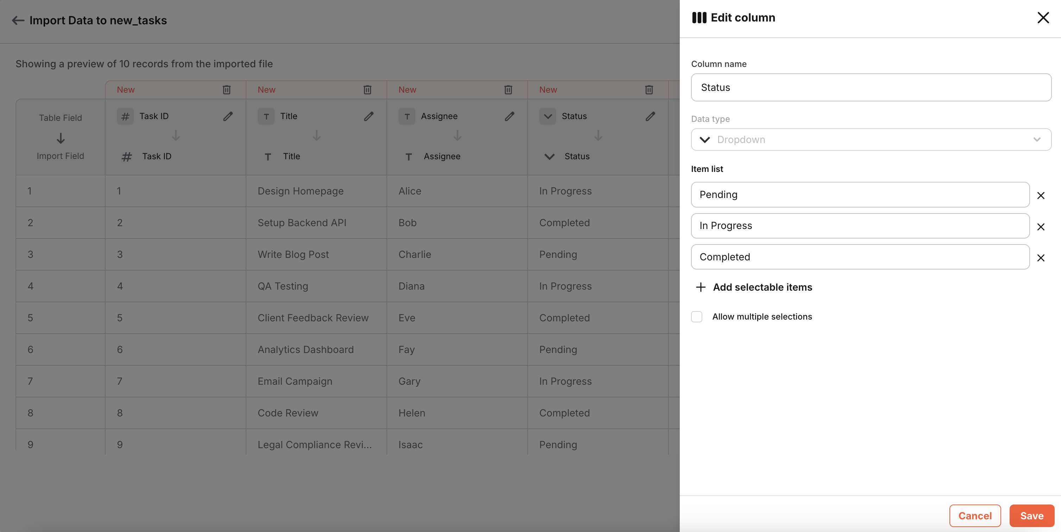The height and width of the screenshot is (532, 1061).
Task: Click the columns icon beside Edit column title
Action: click(x=699, y=17)
